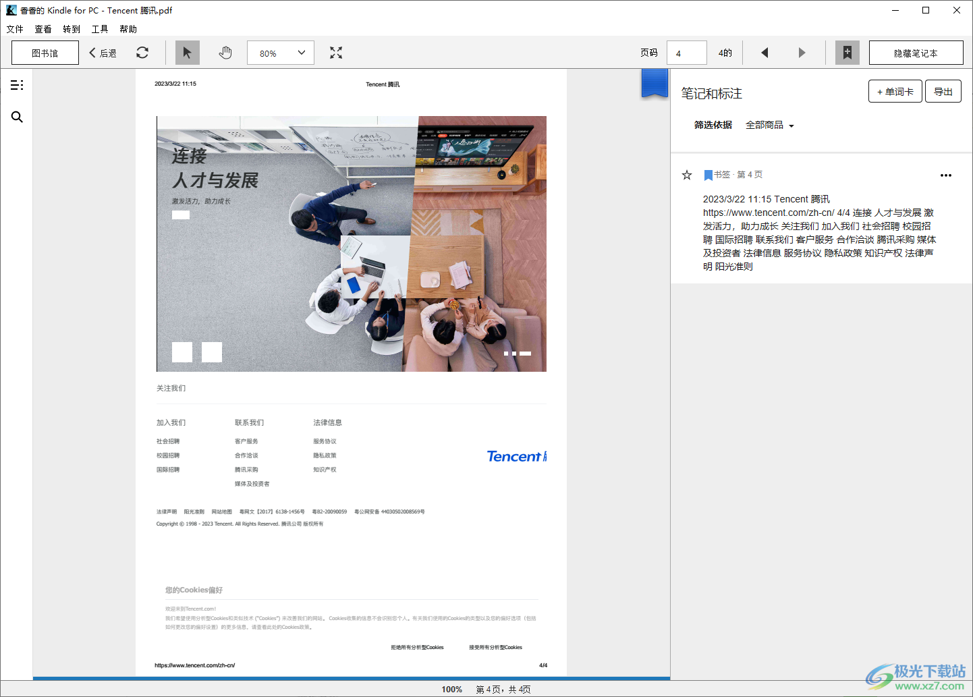The width and height of the screenshot is (973, 697).
Task: Open the 工具 menu
Action: click(100, 29)
